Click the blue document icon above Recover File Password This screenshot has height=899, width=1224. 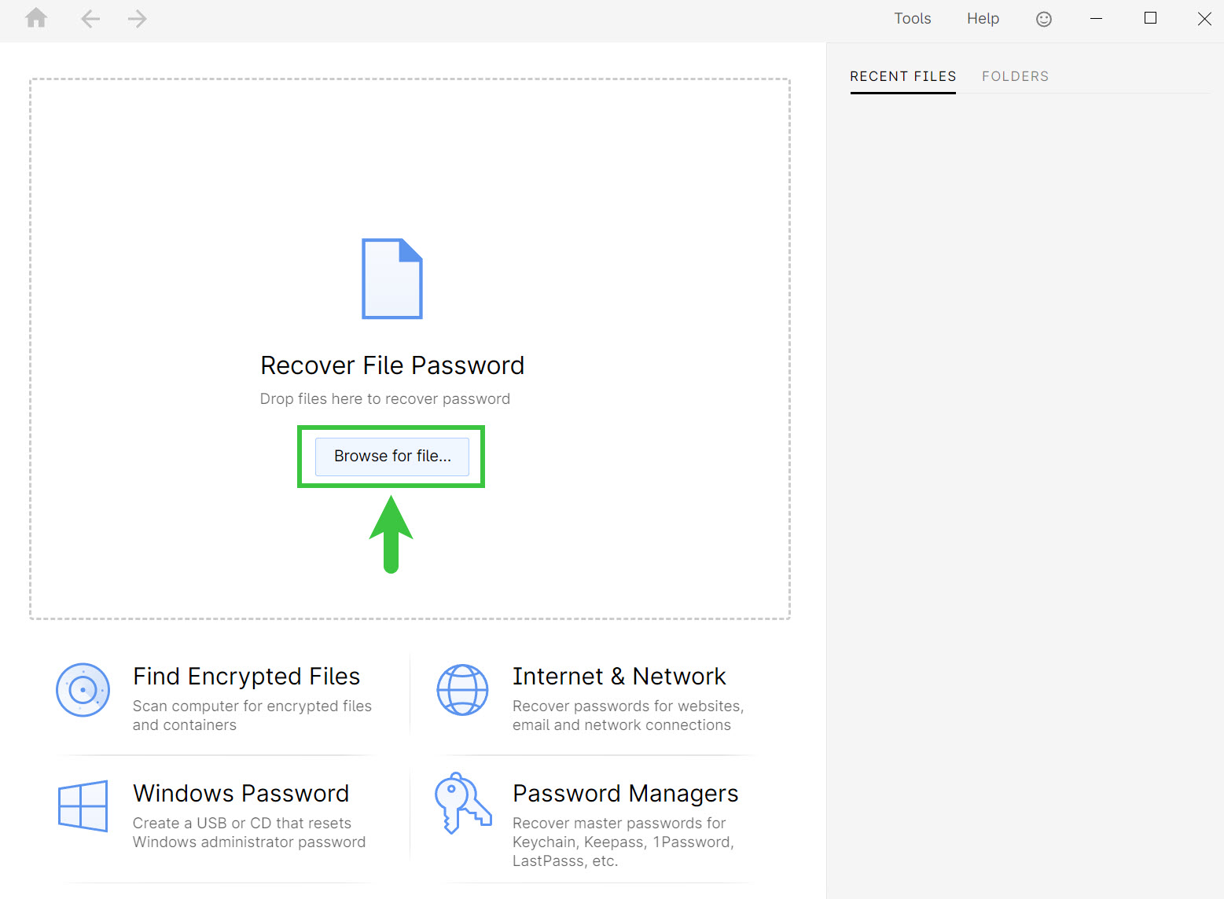(392, 278)
